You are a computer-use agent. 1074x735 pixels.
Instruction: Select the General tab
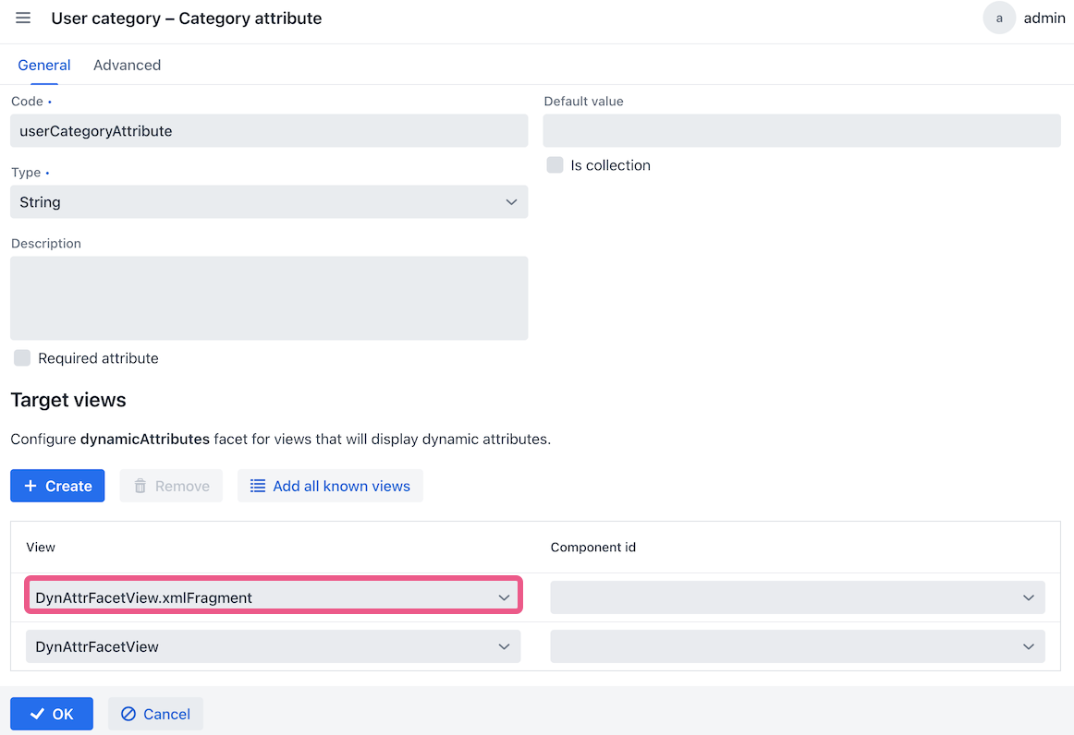coord(44,66)
